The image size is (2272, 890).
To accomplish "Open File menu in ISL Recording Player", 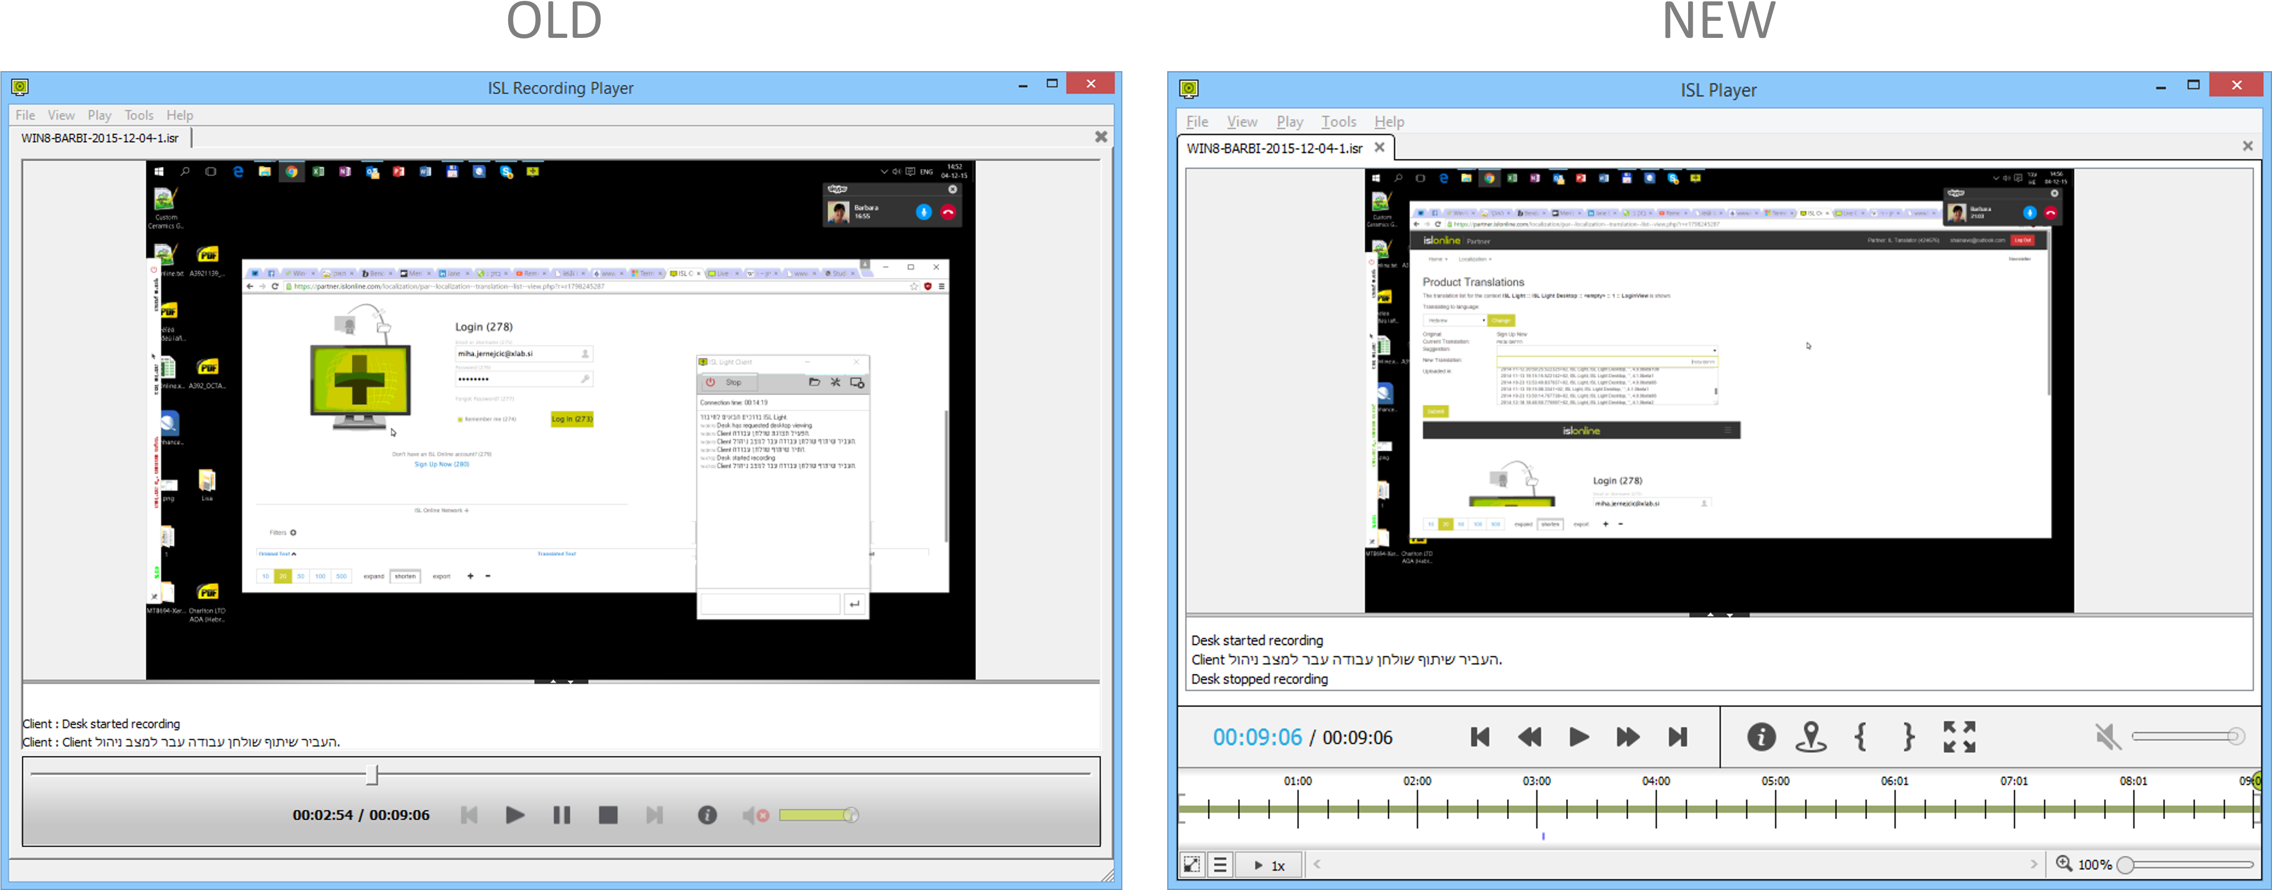I will 24,115.
